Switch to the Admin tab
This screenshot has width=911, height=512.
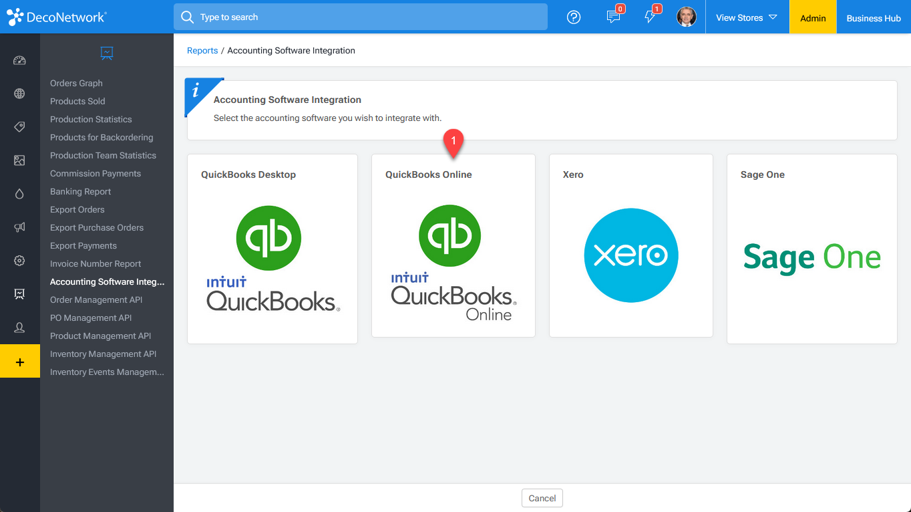click(813, 17)
